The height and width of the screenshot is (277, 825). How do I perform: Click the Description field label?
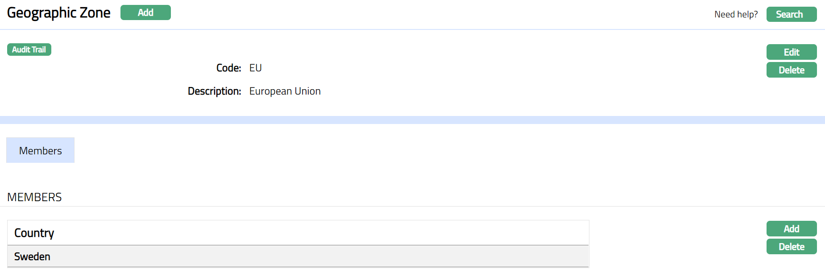[x=214, y=91]
